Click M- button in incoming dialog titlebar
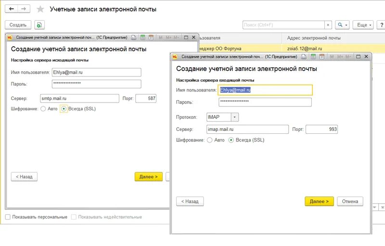This screenshot has height=246, width=385. click(x=348, y=57)
